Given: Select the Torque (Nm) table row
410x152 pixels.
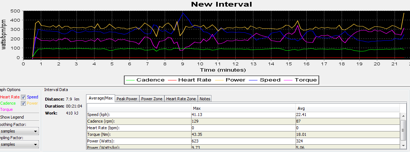Looking at the screenshot, I should click(x=243, y=134).
